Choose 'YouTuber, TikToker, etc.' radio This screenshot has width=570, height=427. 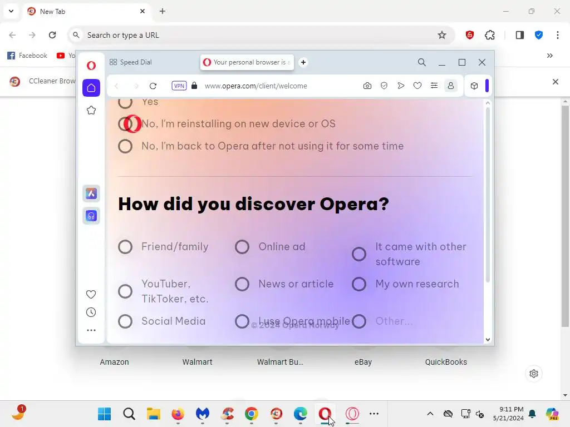125,291
